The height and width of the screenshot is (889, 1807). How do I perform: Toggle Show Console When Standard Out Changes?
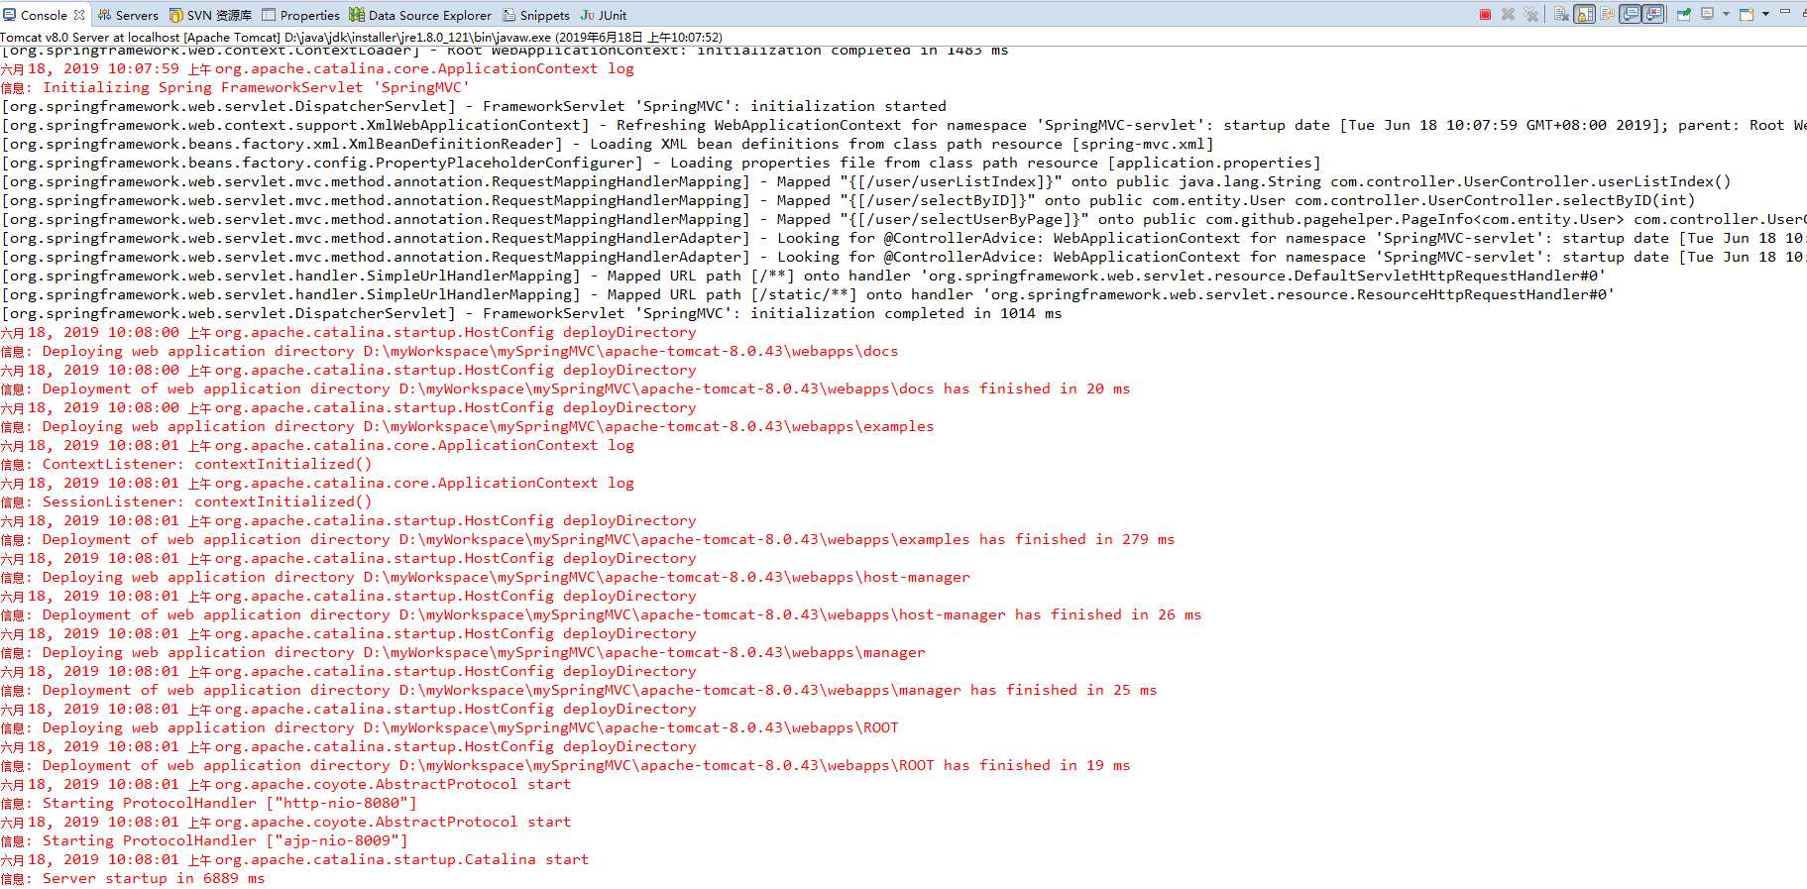[x=1630, y=14]
